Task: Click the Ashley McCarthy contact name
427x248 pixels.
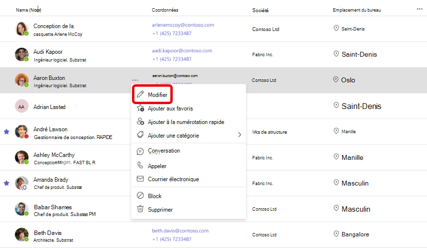Action: (54, 155)
